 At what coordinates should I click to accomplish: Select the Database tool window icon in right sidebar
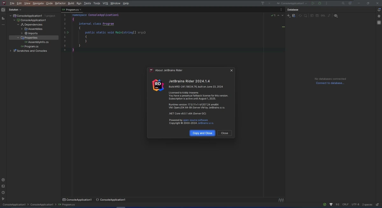point(379,23)
